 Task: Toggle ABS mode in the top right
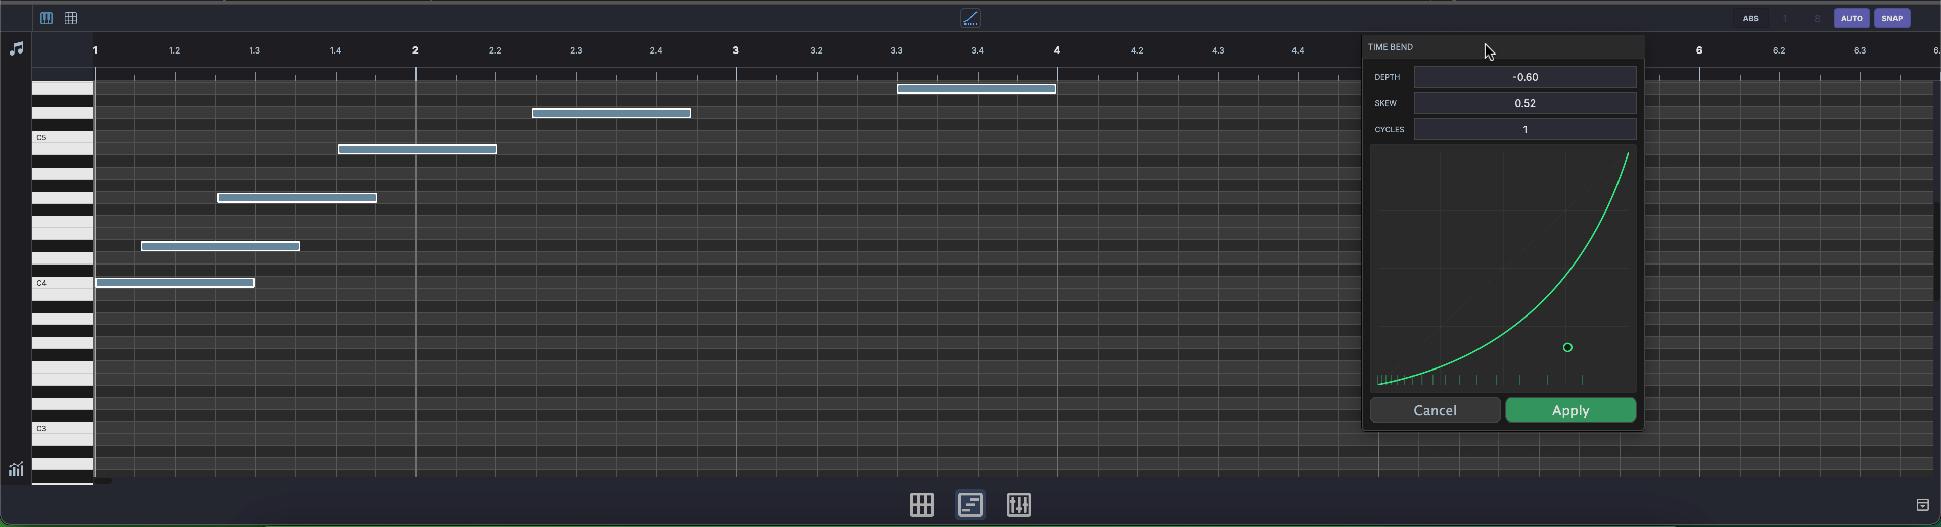(1750, 18)
